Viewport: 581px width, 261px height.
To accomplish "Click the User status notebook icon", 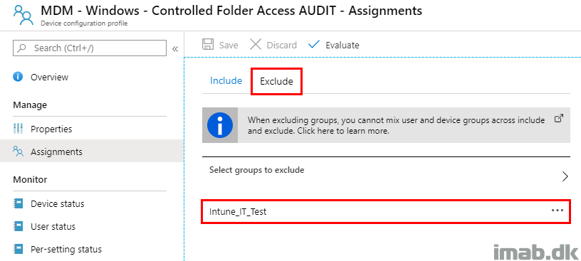I will [18, 226].
